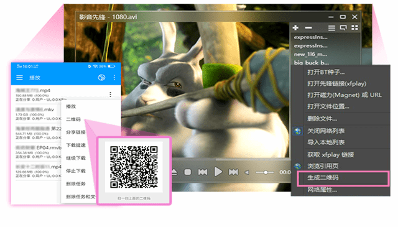Remove item with the minus icon in playlist
The image size is (398, 227).
pos(308,28)
